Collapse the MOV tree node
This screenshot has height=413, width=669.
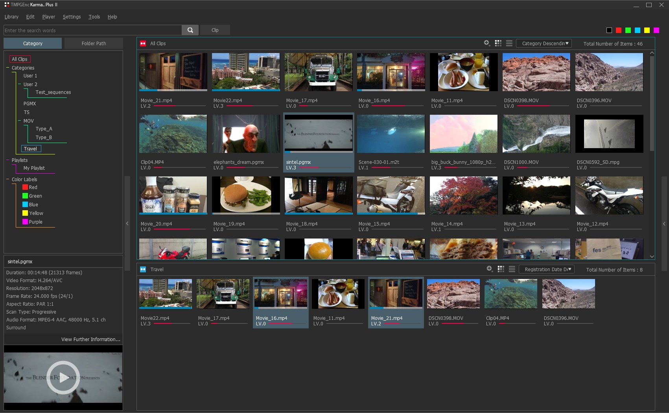point(19,121)
